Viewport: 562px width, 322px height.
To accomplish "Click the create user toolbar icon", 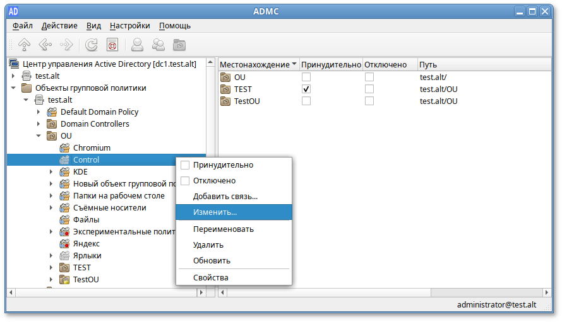I will click(137, 45).
